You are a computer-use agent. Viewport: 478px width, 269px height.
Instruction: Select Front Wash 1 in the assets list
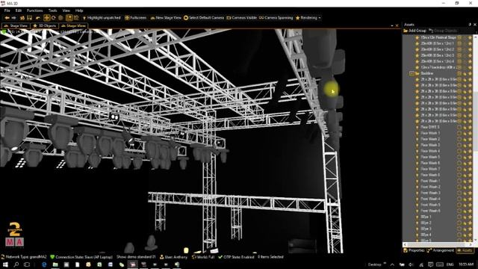coord(430,181)
